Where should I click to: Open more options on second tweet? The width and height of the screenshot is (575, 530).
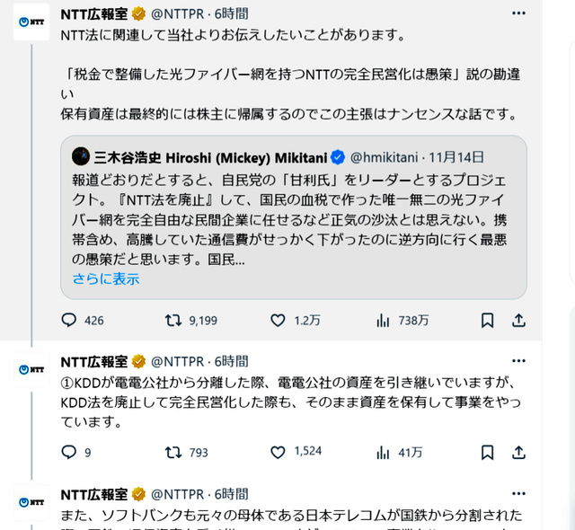518,361
